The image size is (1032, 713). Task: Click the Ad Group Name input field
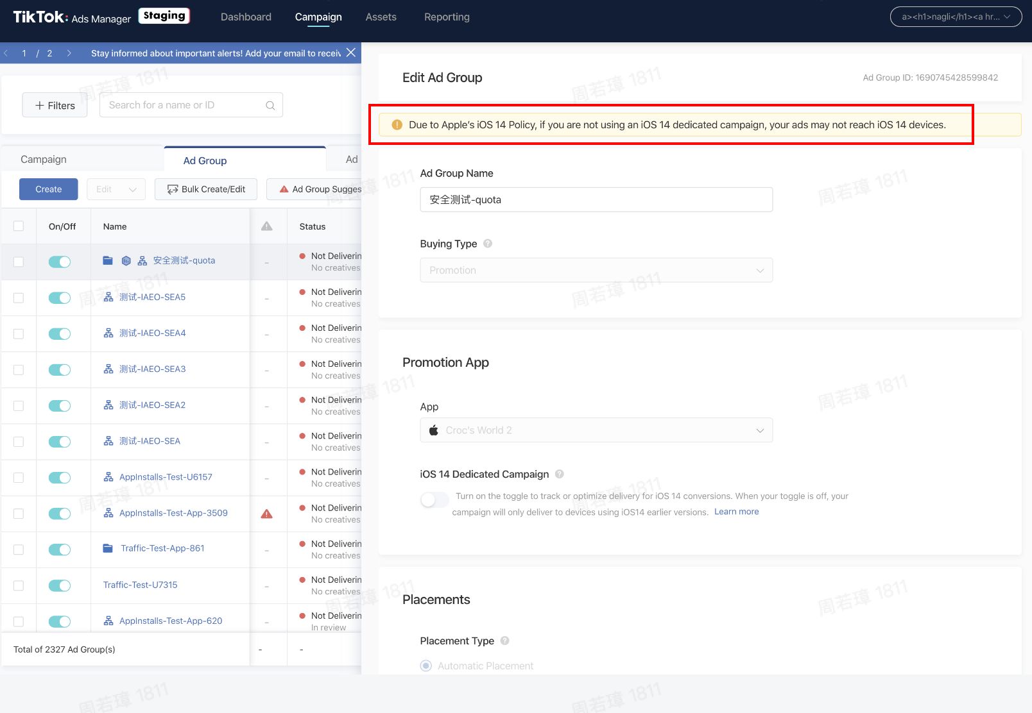(x=596, y=199)
